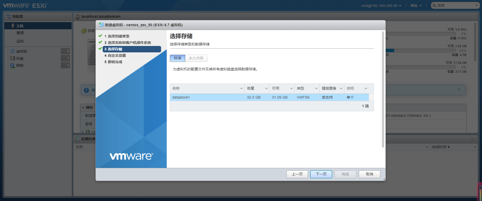Select the Host icon in navigator

(13, 26)
